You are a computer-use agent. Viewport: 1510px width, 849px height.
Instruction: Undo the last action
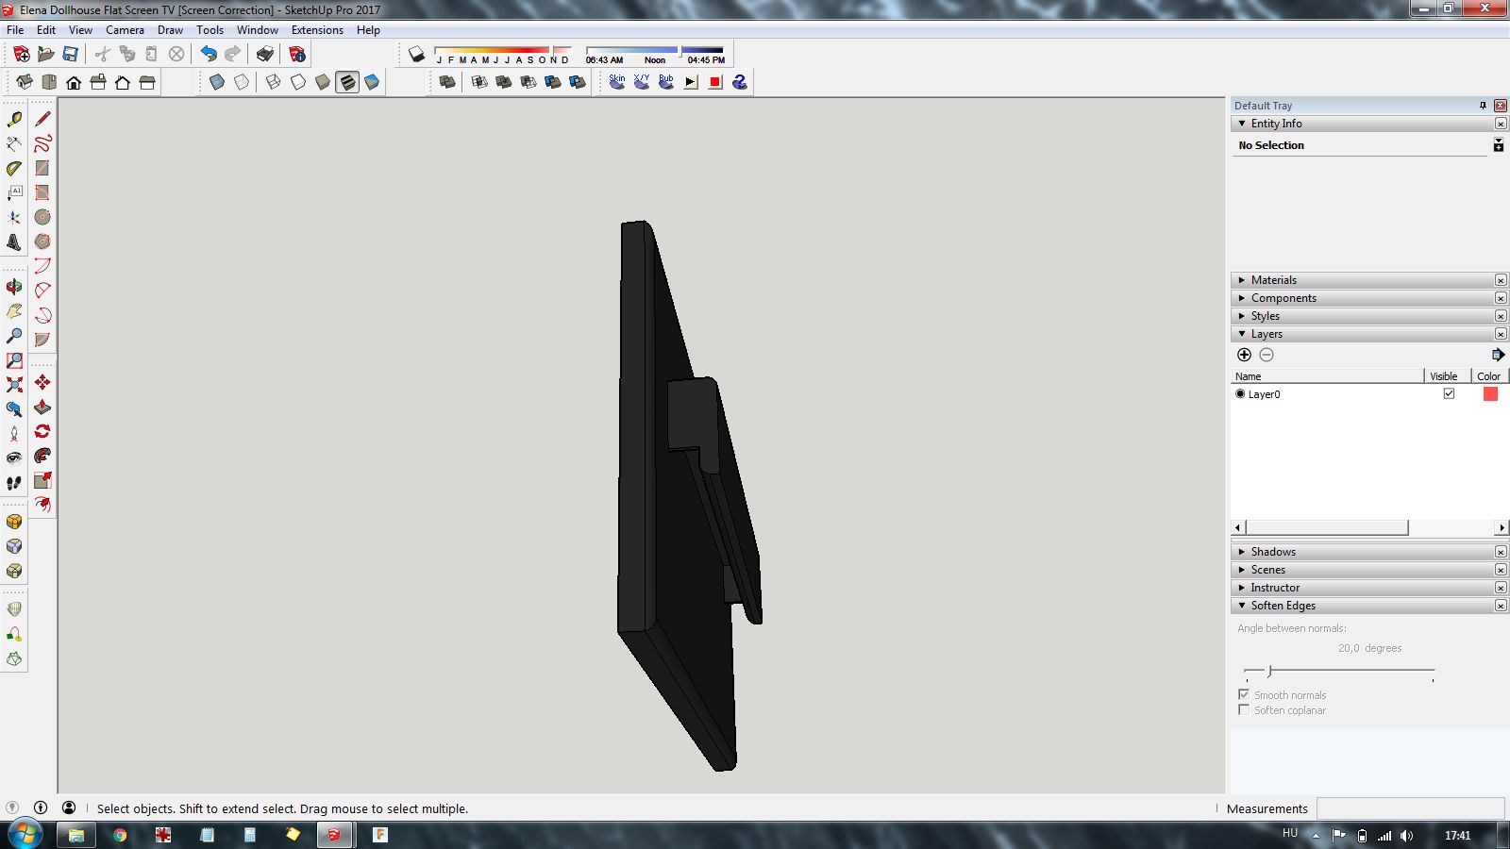pyautogui.click(x=209, y=55)
